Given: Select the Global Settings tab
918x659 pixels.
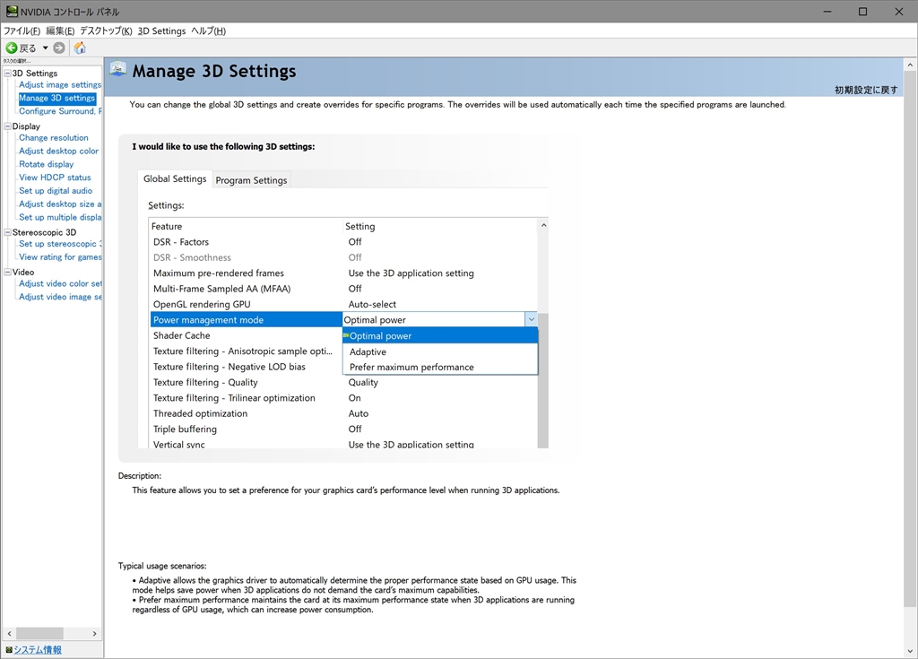Looking at the screenshot, I should (x=175, y=178).
